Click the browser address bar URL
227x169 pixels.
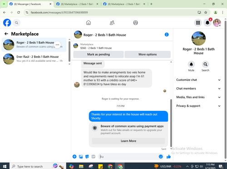pos(59,12)
